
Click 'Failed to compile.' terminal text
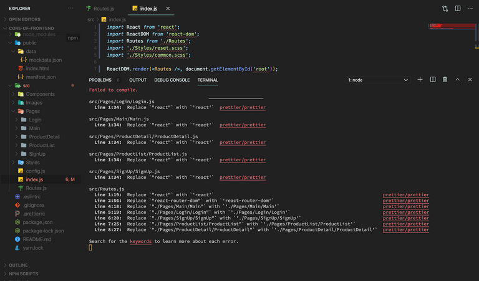(x=114, y=90)
